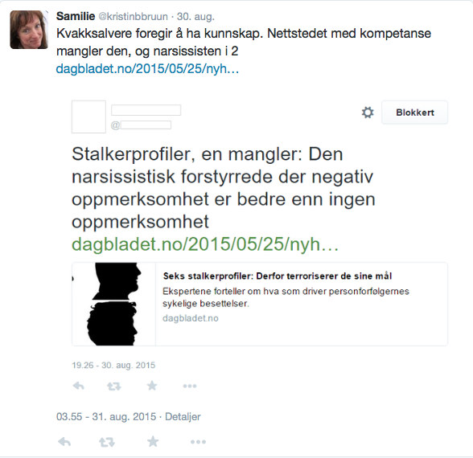
Task: Click the blank avatar of blocked user
Action: tap(88, 117)
